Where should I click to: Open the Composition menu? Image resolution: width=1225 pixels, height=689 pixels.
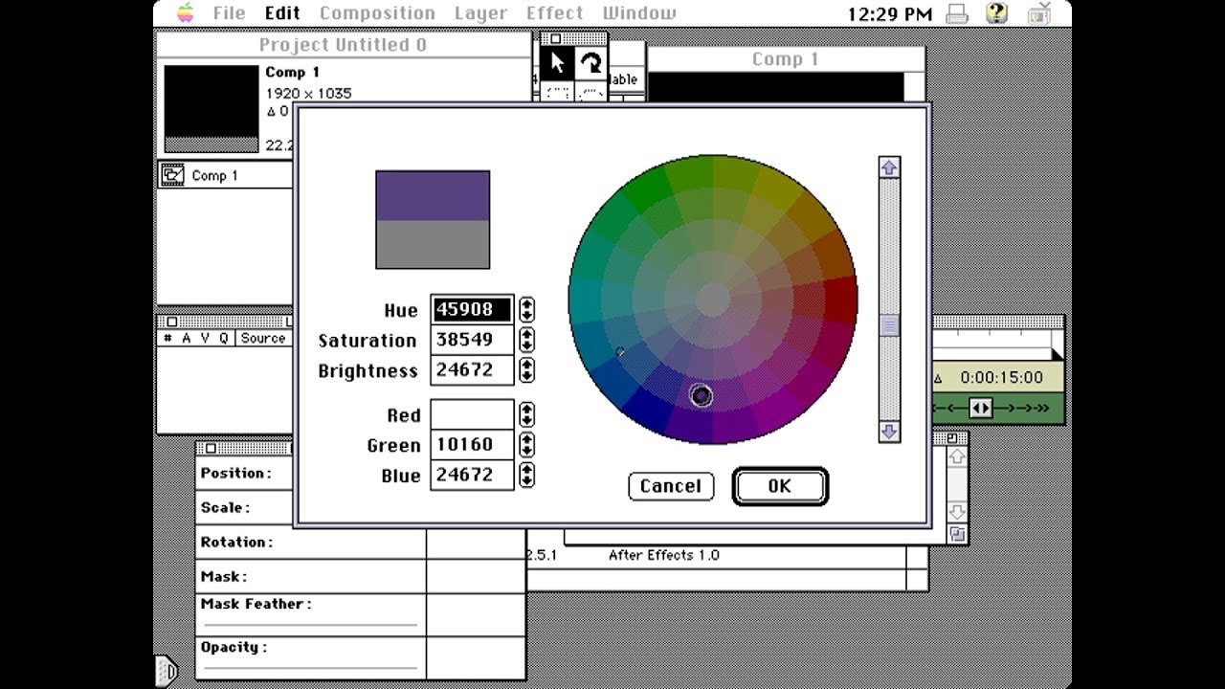[377, 13]
